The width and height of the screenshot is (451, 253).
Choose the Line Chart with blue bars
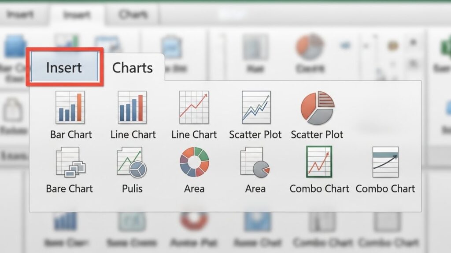click(x=132, y=108)
